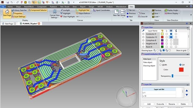
Task: Toggle the Component Selector panel
Action: coord(37,10)
